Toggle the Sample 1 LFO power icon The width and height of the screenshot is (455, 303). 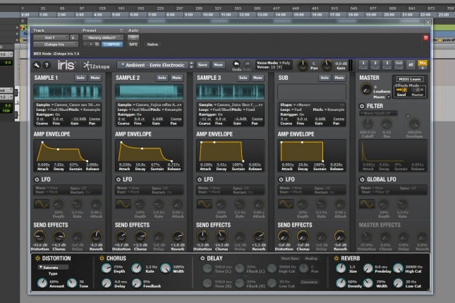(37, 179)
